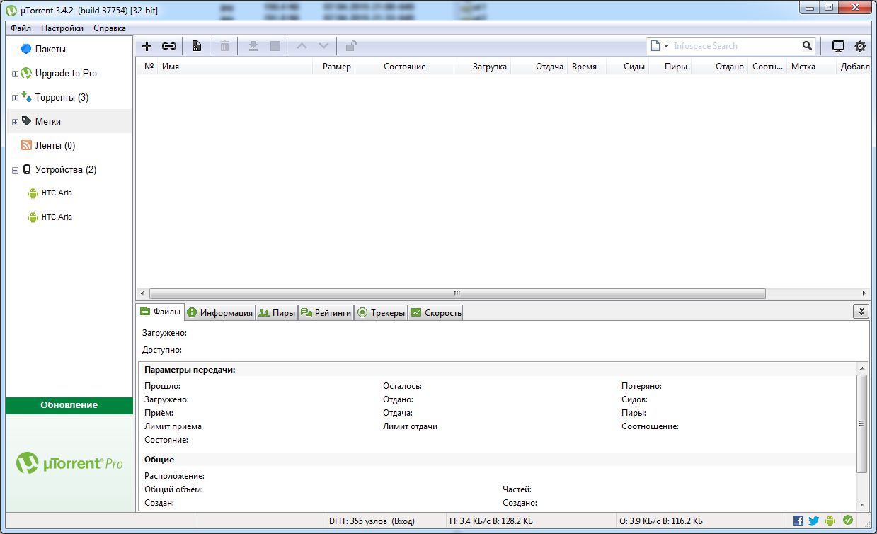877x534 pixels.
Task: Click detail pane vertical scrollbar thumb
Action: coord(861,424)
